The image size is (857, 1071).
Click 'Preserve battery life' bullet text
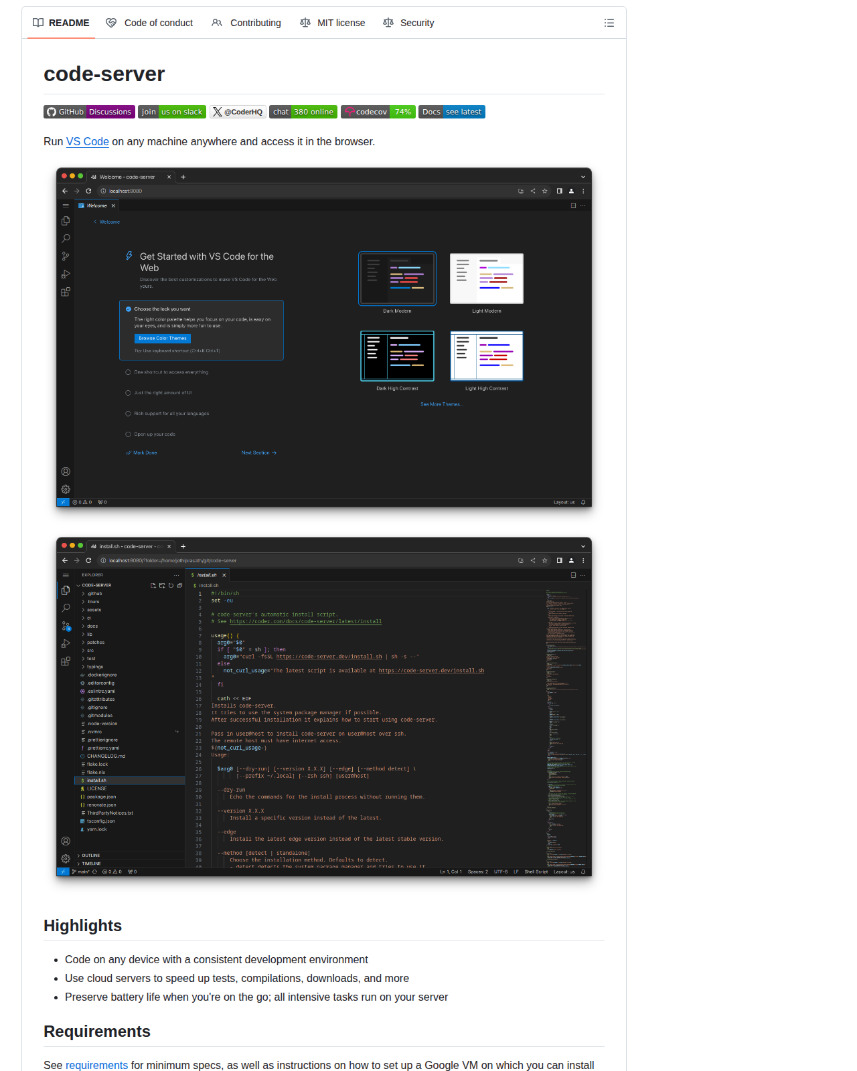(256, 997)
